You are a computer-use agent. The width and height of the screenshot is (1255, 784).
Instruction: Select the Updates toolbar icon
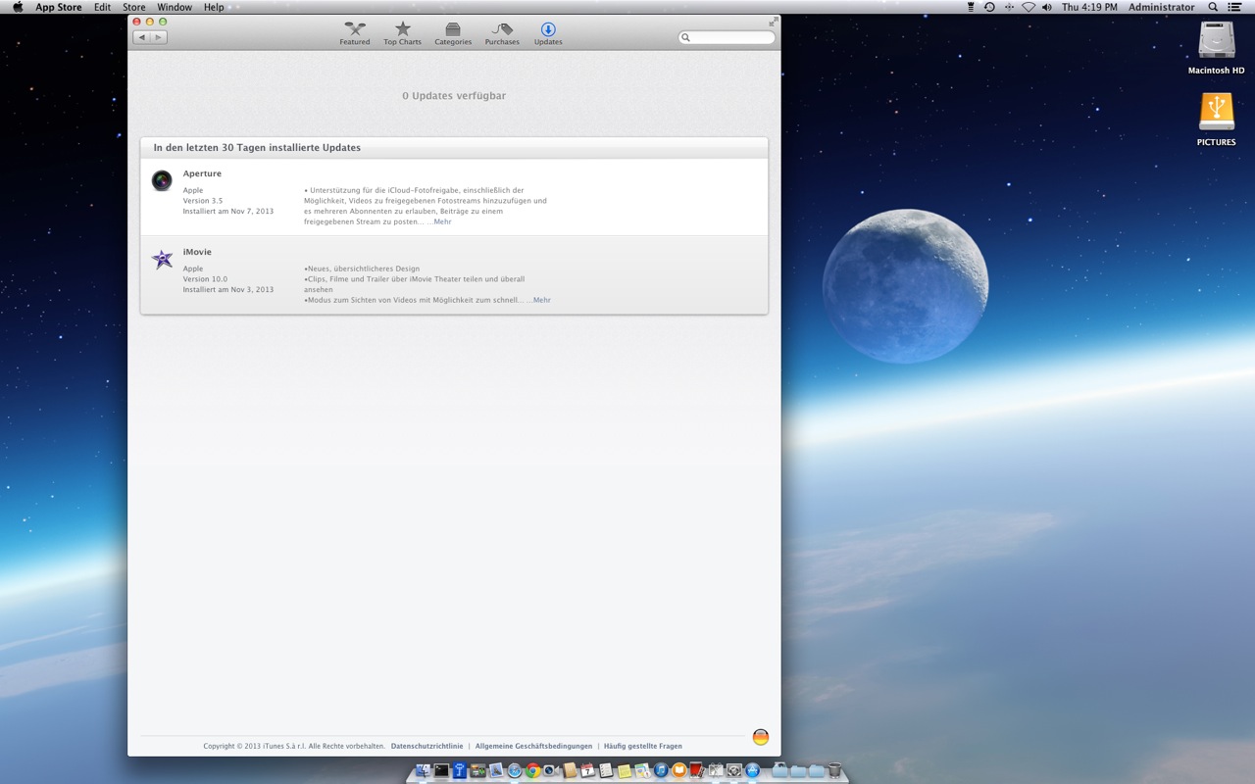(x=548, y=34)
